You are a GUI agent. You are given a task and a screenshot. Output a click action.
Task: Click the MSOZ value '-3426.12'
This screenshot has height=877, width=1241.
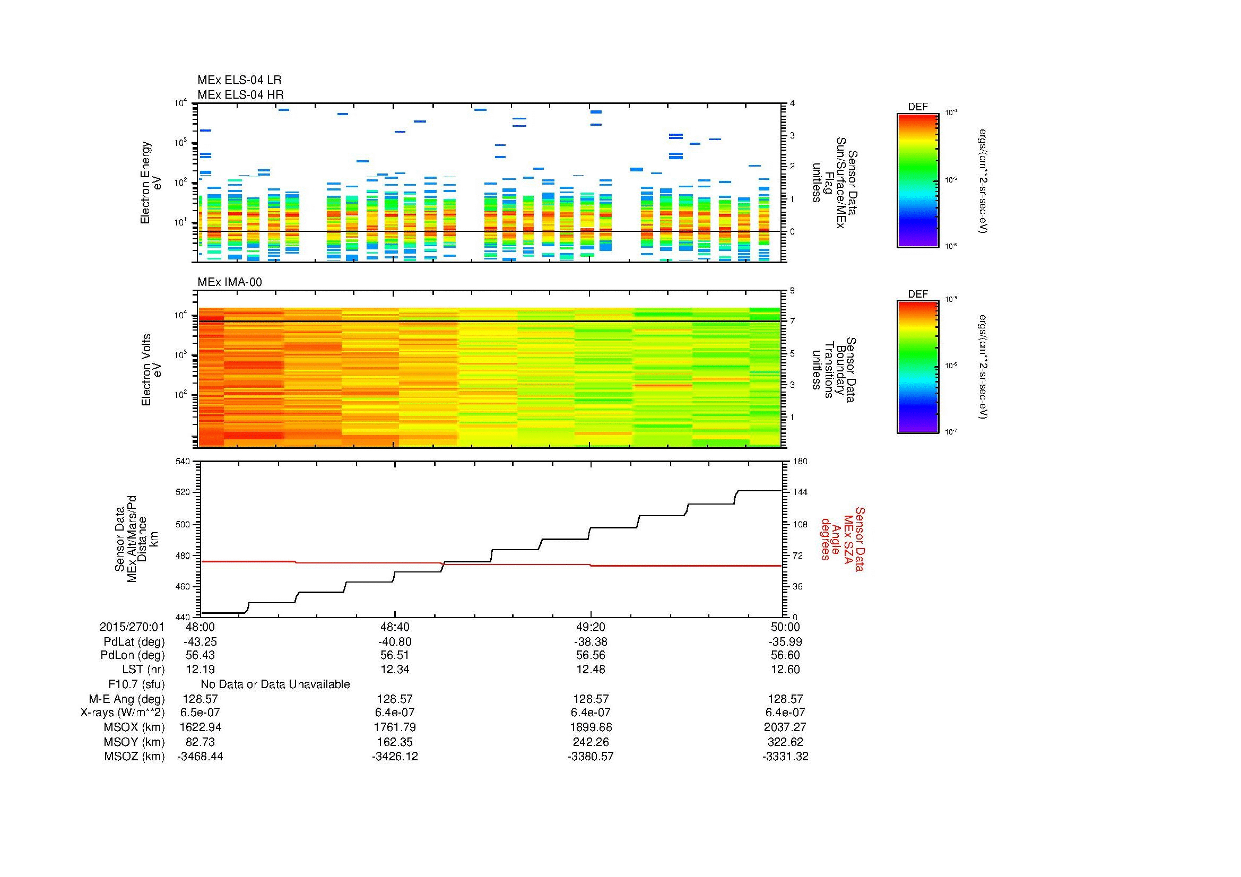(395, 757)
